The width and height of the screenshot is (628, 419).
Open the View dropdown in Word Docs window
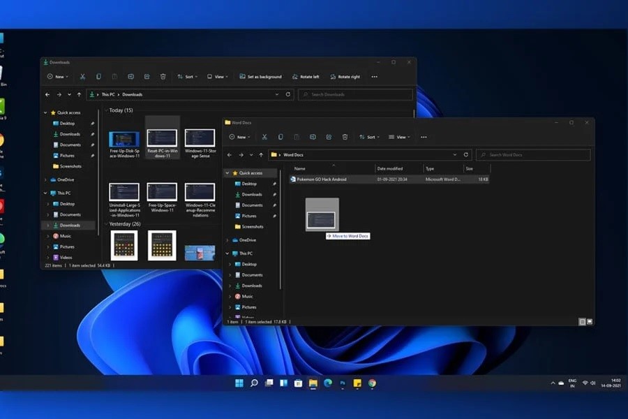[x=399, y=137]
